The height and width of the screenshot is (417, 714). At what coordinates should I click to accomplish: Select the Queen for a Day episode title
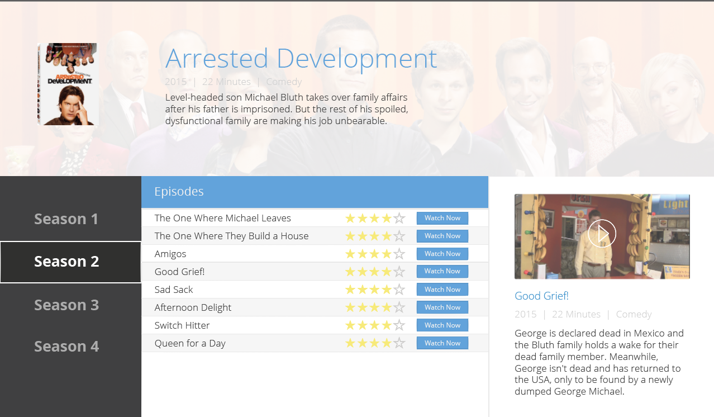pos(190,343)
